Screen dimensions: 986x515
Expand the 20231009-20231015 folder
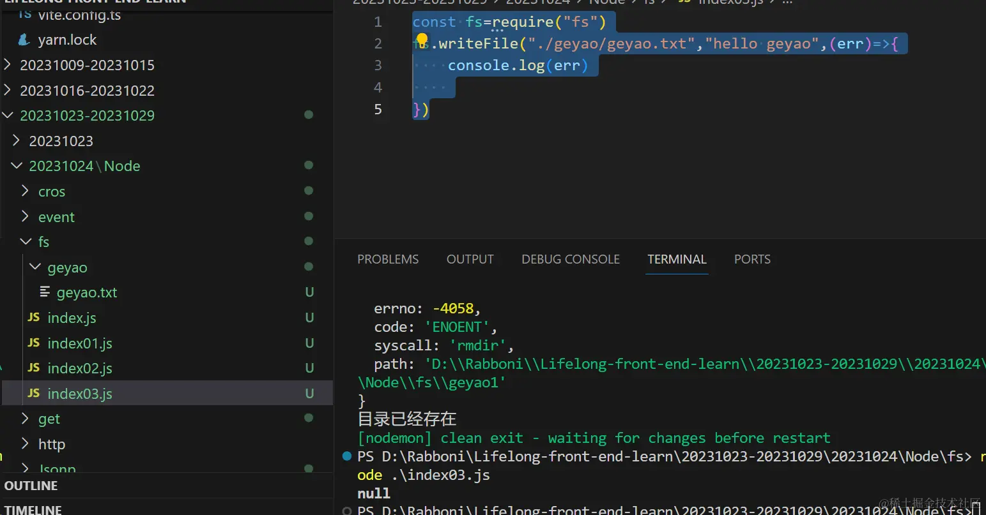coord(8,64)
